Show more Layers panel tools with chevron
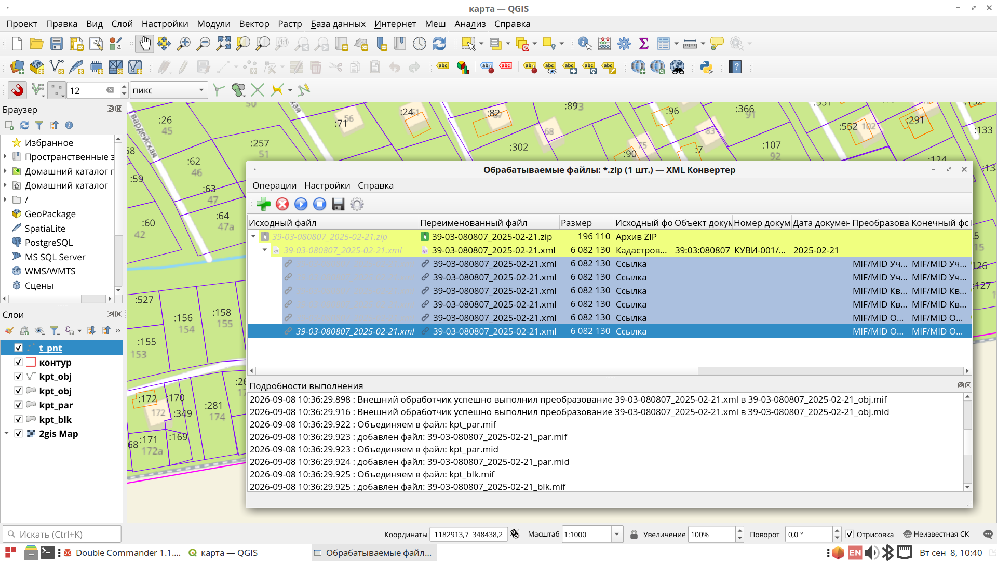 (118, 330)
